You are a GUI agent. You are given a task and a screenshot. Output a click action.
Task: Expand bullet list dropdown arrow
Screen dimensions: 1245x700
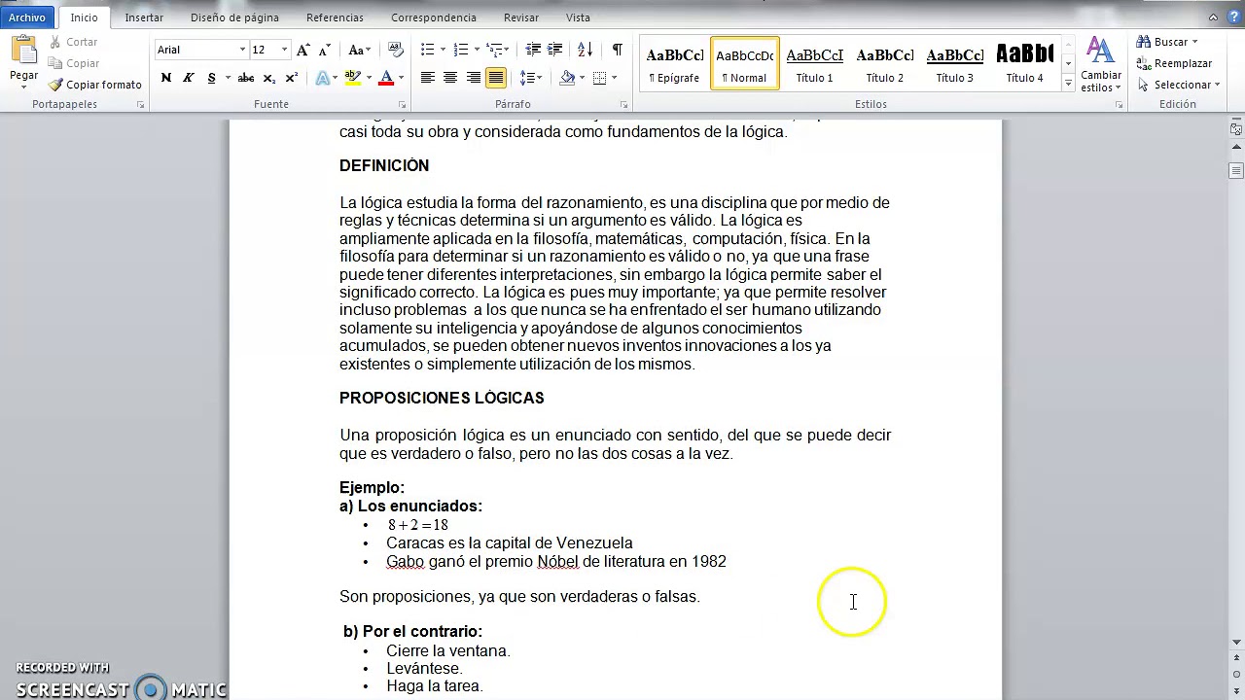click(443, 50)
